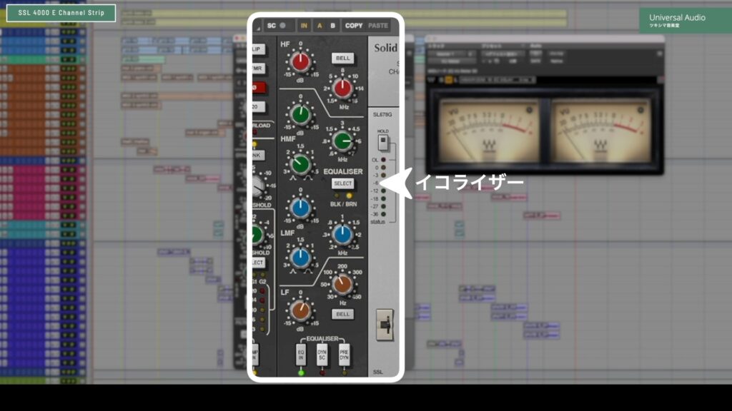
Task: Click the LF frequency Hz brown knob
Action: (343, 285)
